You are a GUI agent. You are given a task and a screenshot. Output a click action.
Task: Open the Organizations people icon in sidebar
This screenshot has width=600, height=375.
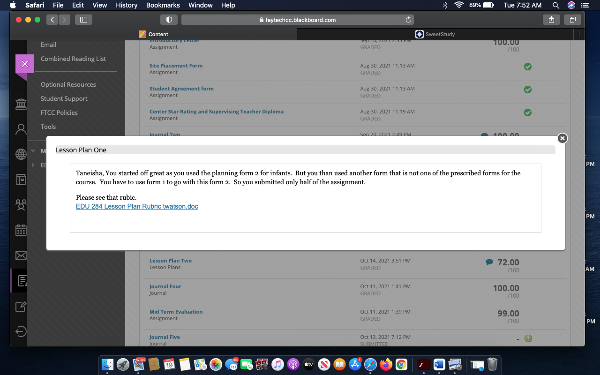pos(21,205)
